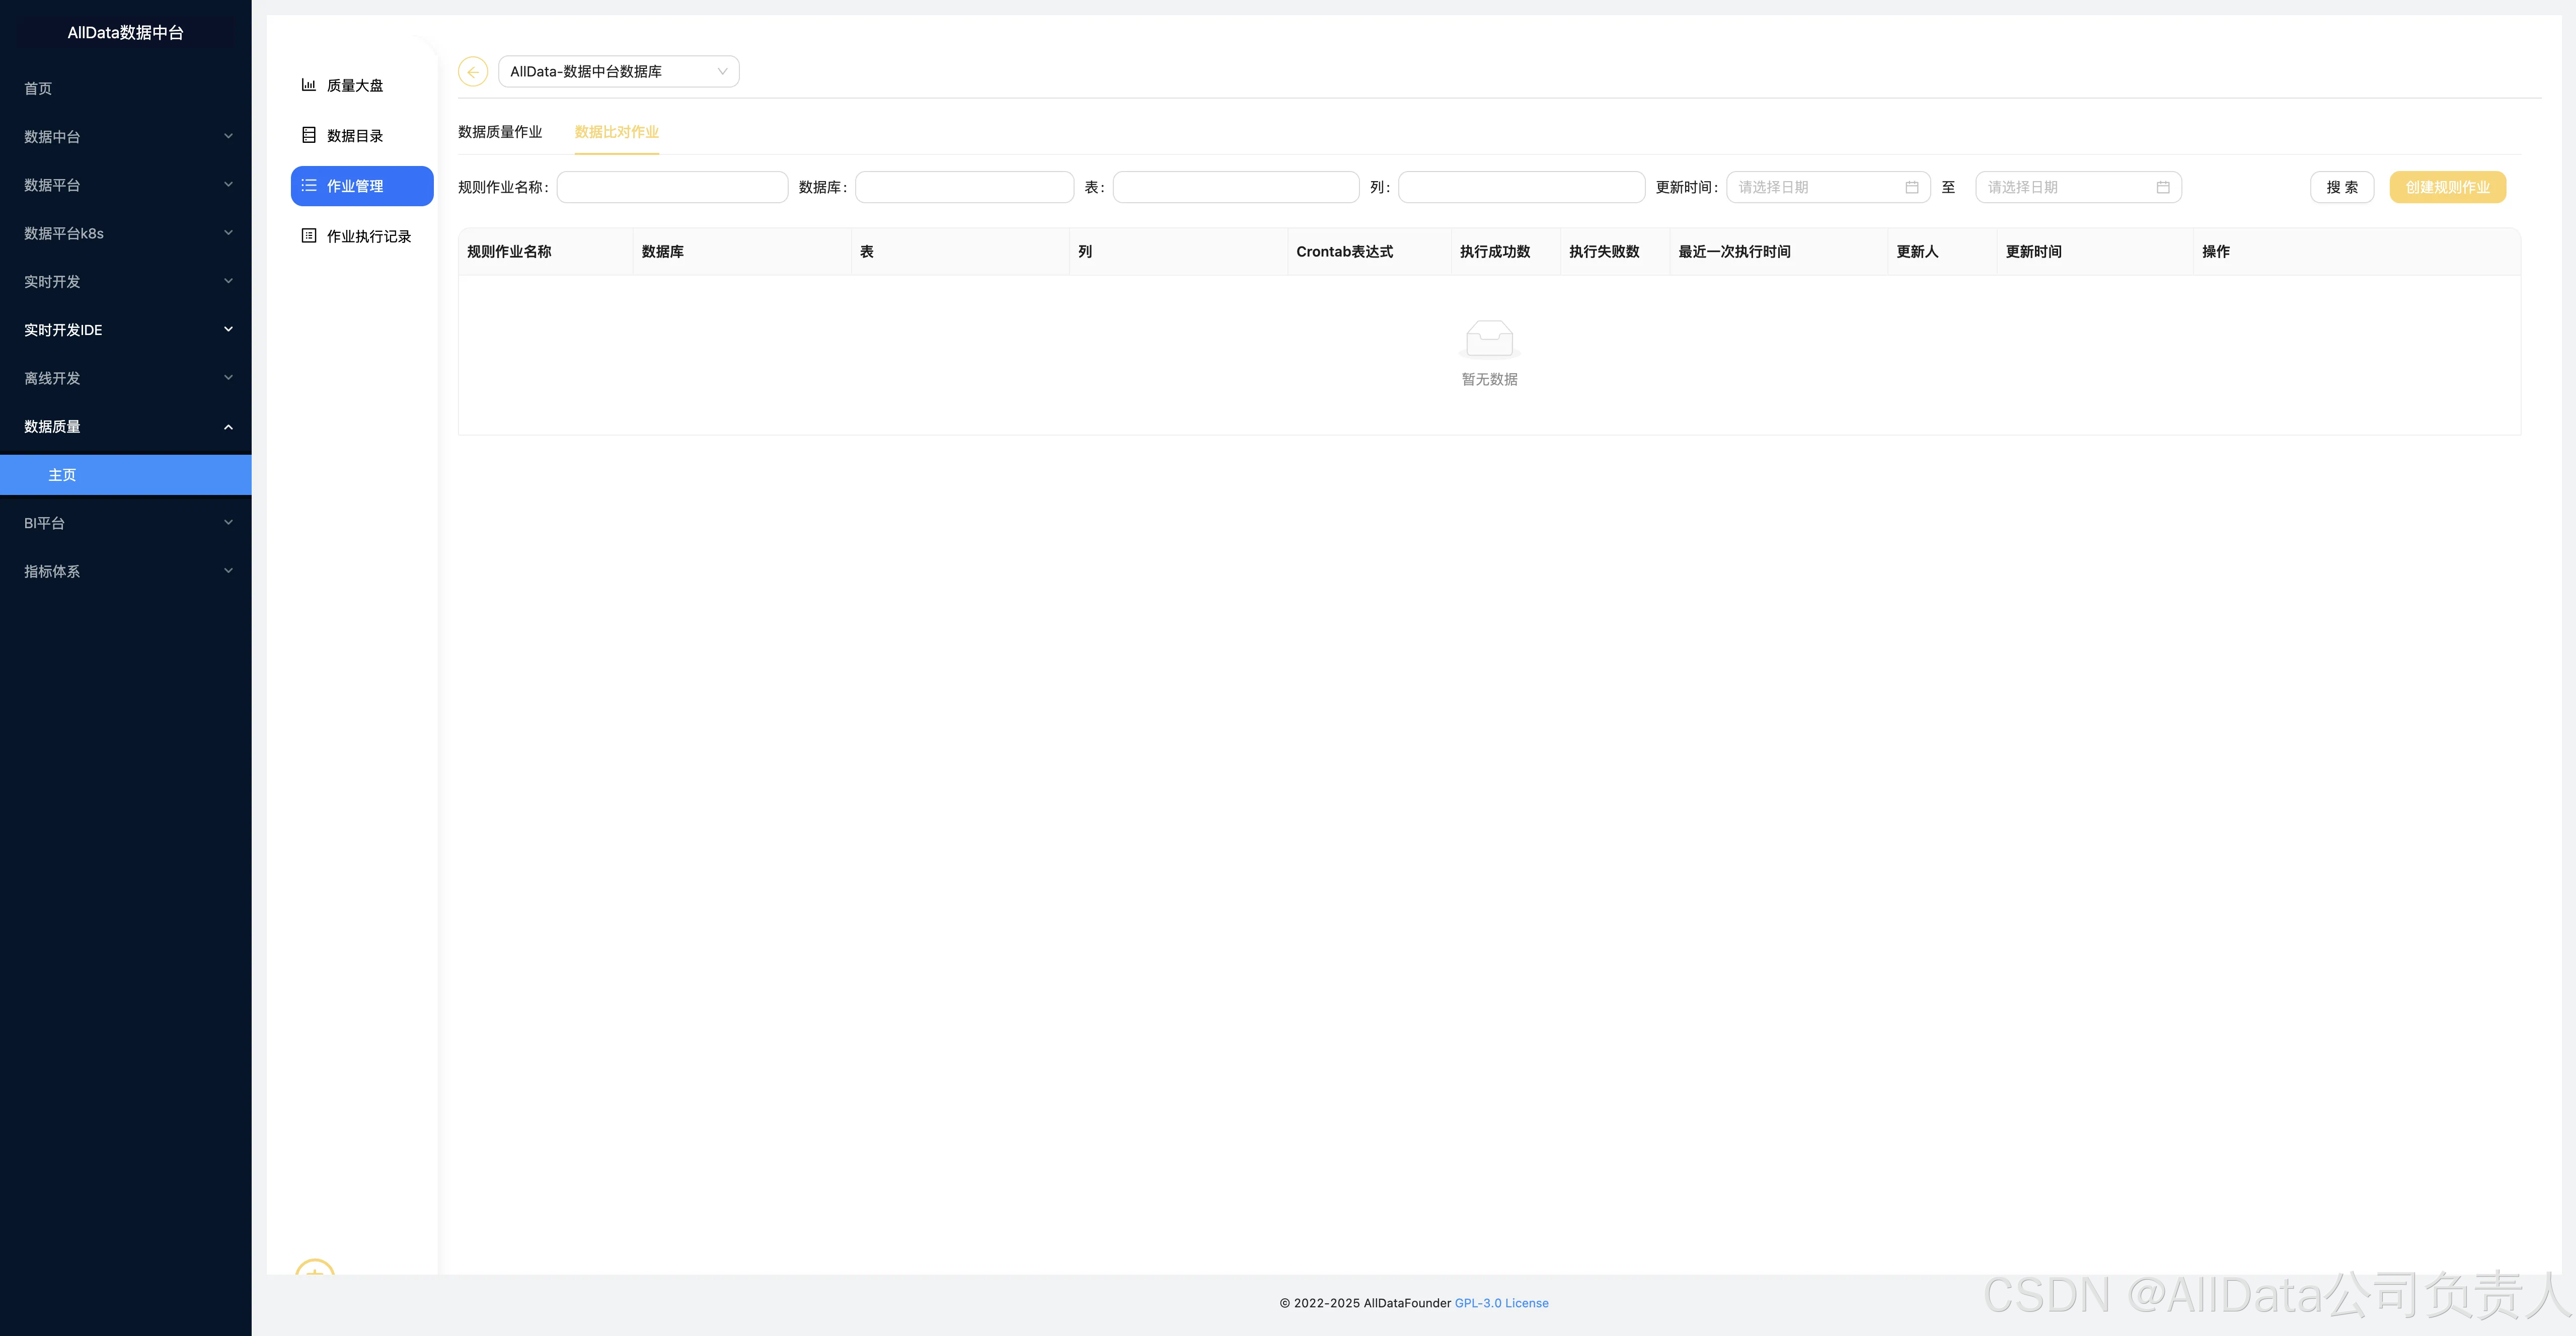Expand the 数据中台 sidebar menu

click(x=125, y=137)
